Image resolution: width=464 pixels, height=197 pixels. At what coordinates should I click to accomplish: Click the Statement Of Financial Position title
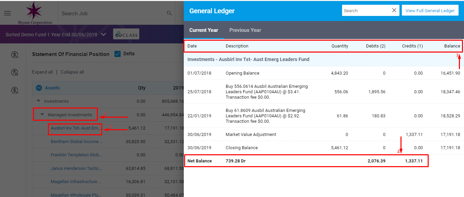[x=71, y=54]
